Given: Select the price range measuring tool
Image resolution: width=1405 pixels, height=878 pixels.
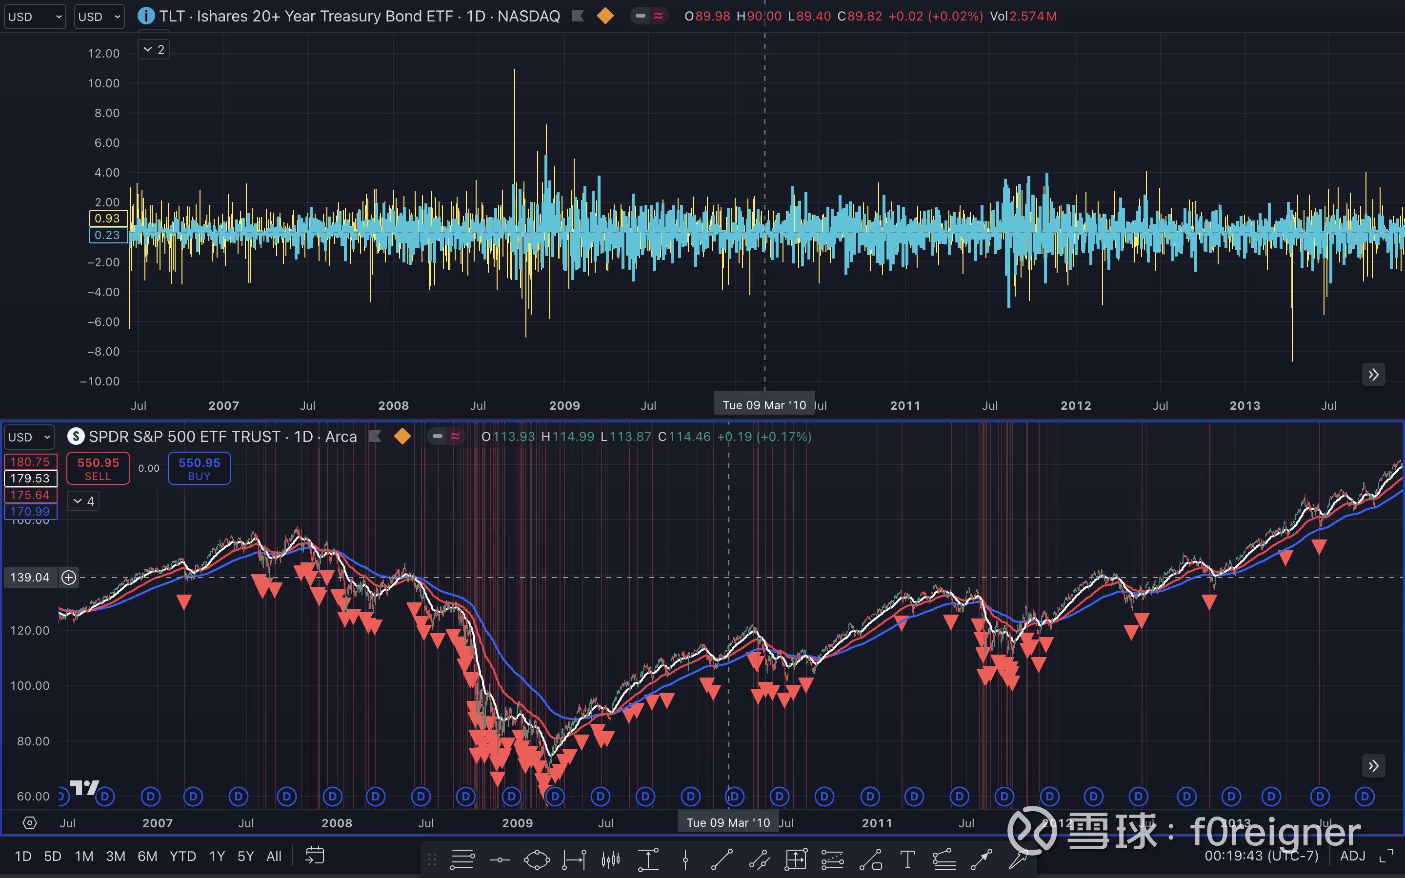Looking at the screenshot, I should [x=648, y=859].
